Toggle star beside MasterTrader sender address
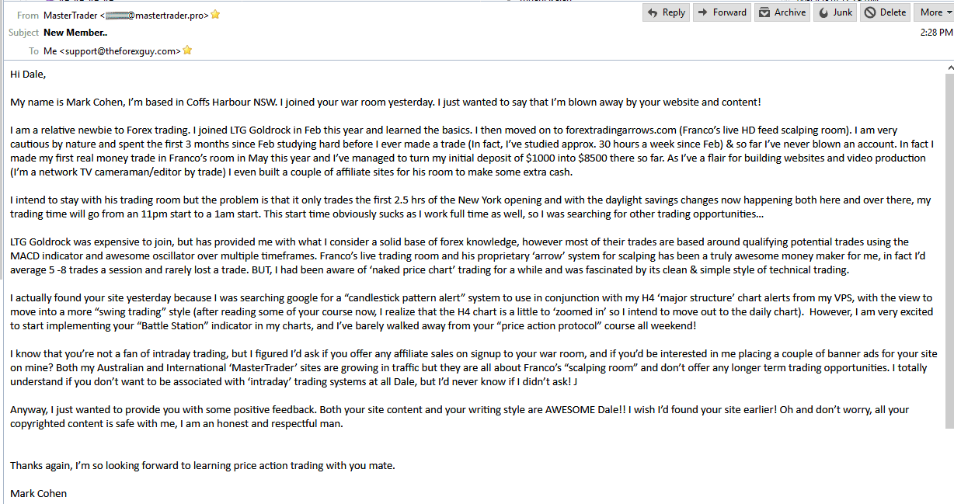This screenshot has width=954, height=504. coord(215,15)
